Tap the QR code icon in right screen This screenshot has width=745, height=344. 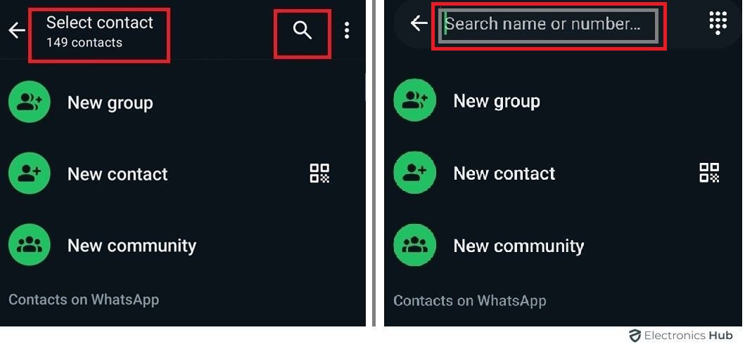[709, 173]
